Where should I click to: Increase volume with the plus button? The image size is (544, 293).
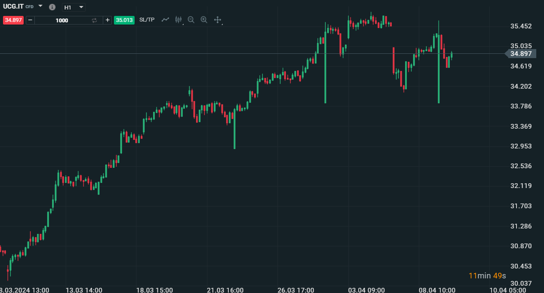click(108, 20)
